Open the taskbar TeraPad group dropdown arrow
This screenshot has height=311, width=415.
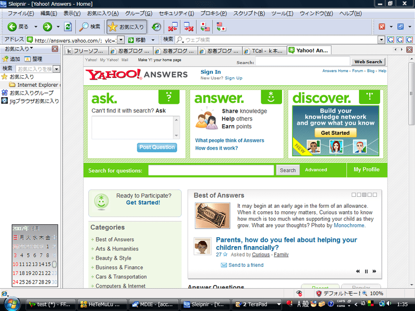278,304
